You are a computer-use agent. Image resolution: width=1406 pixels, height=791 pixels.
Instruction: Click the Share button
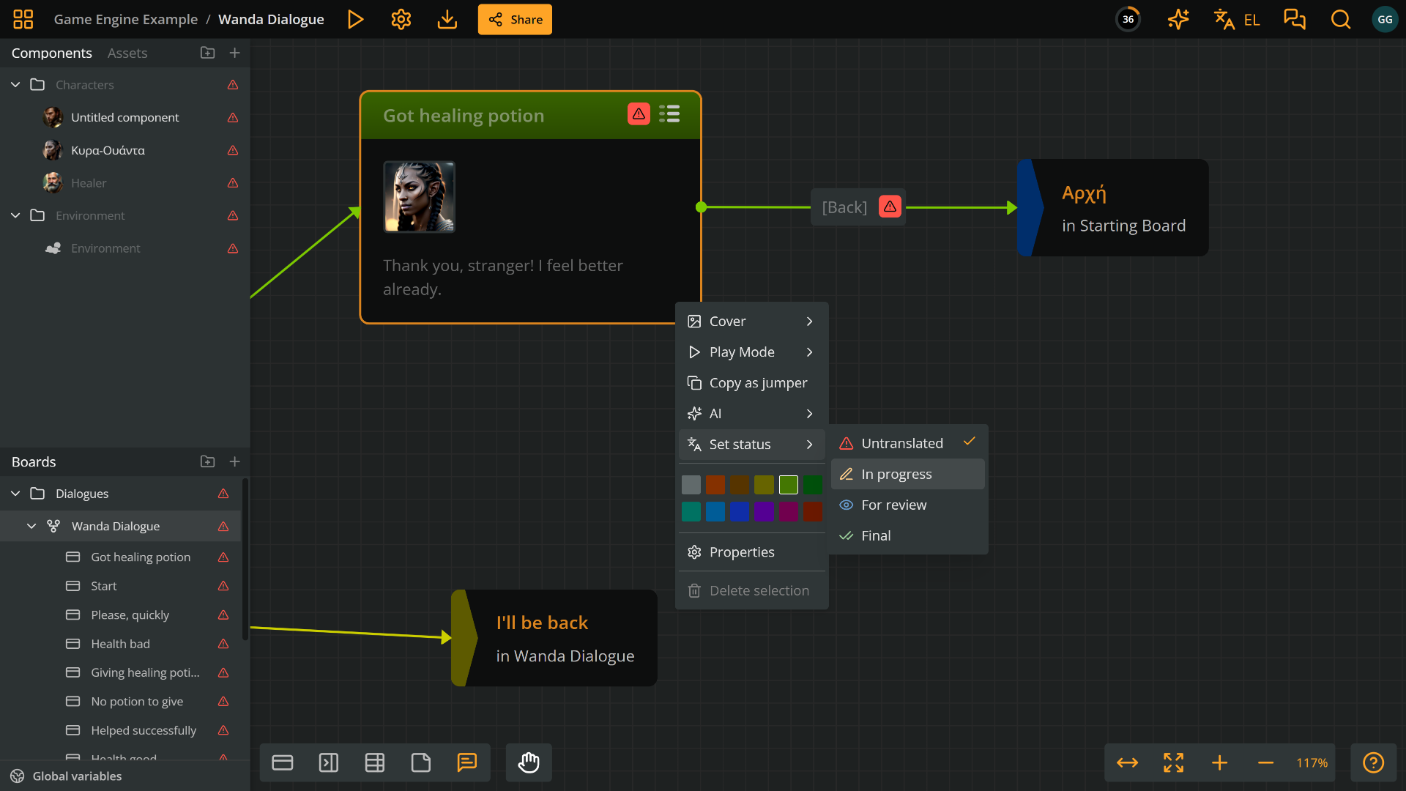click(515, 19)
